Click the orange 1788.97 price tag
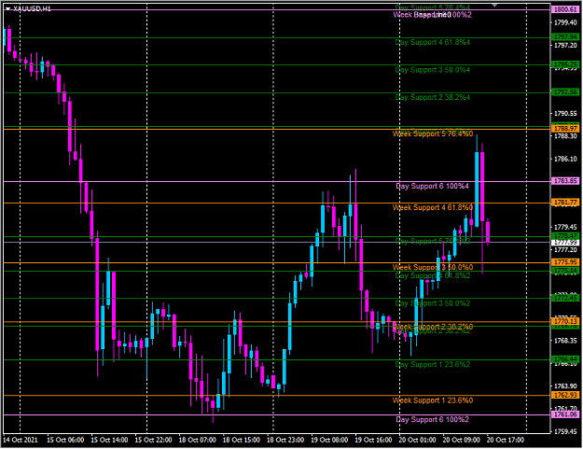 click(565, 129)
